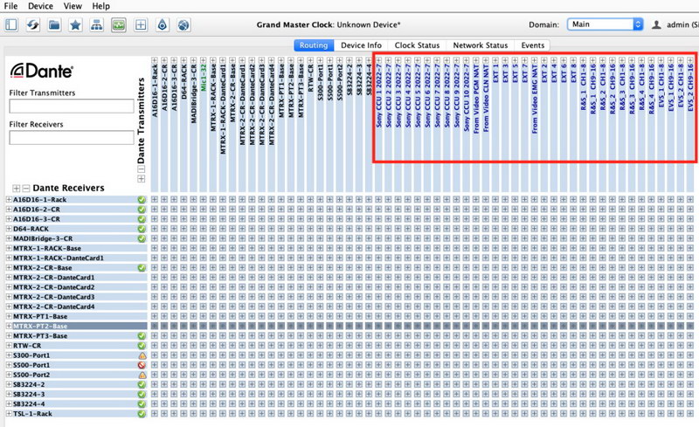
Task: Click the admin user silhouette icon
Action: point(656,24)
